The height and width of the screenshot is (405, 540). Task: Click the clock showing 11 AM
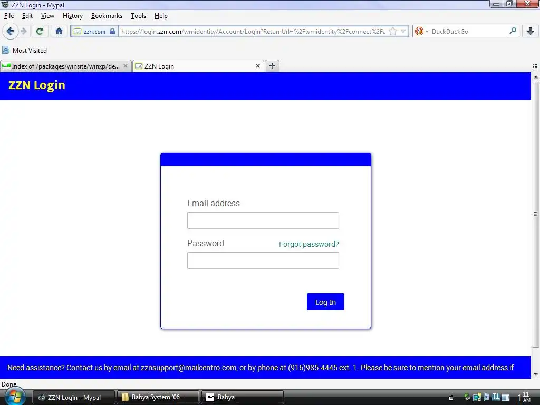point(525,397)
